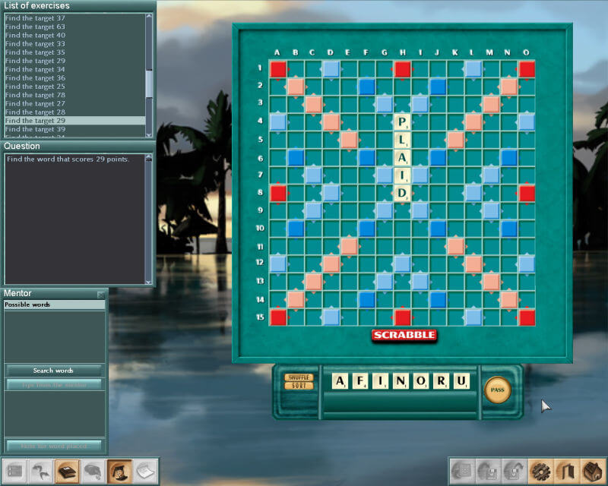Click the greyed grid panel icon
The width and height of the screenshot is (608, 486).
[14, 472]
